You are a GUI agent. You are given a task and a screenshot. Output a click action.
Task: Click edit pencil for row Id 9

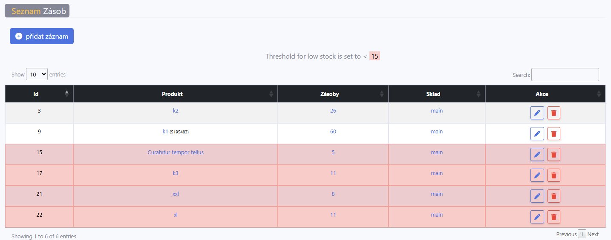[537, 134]
